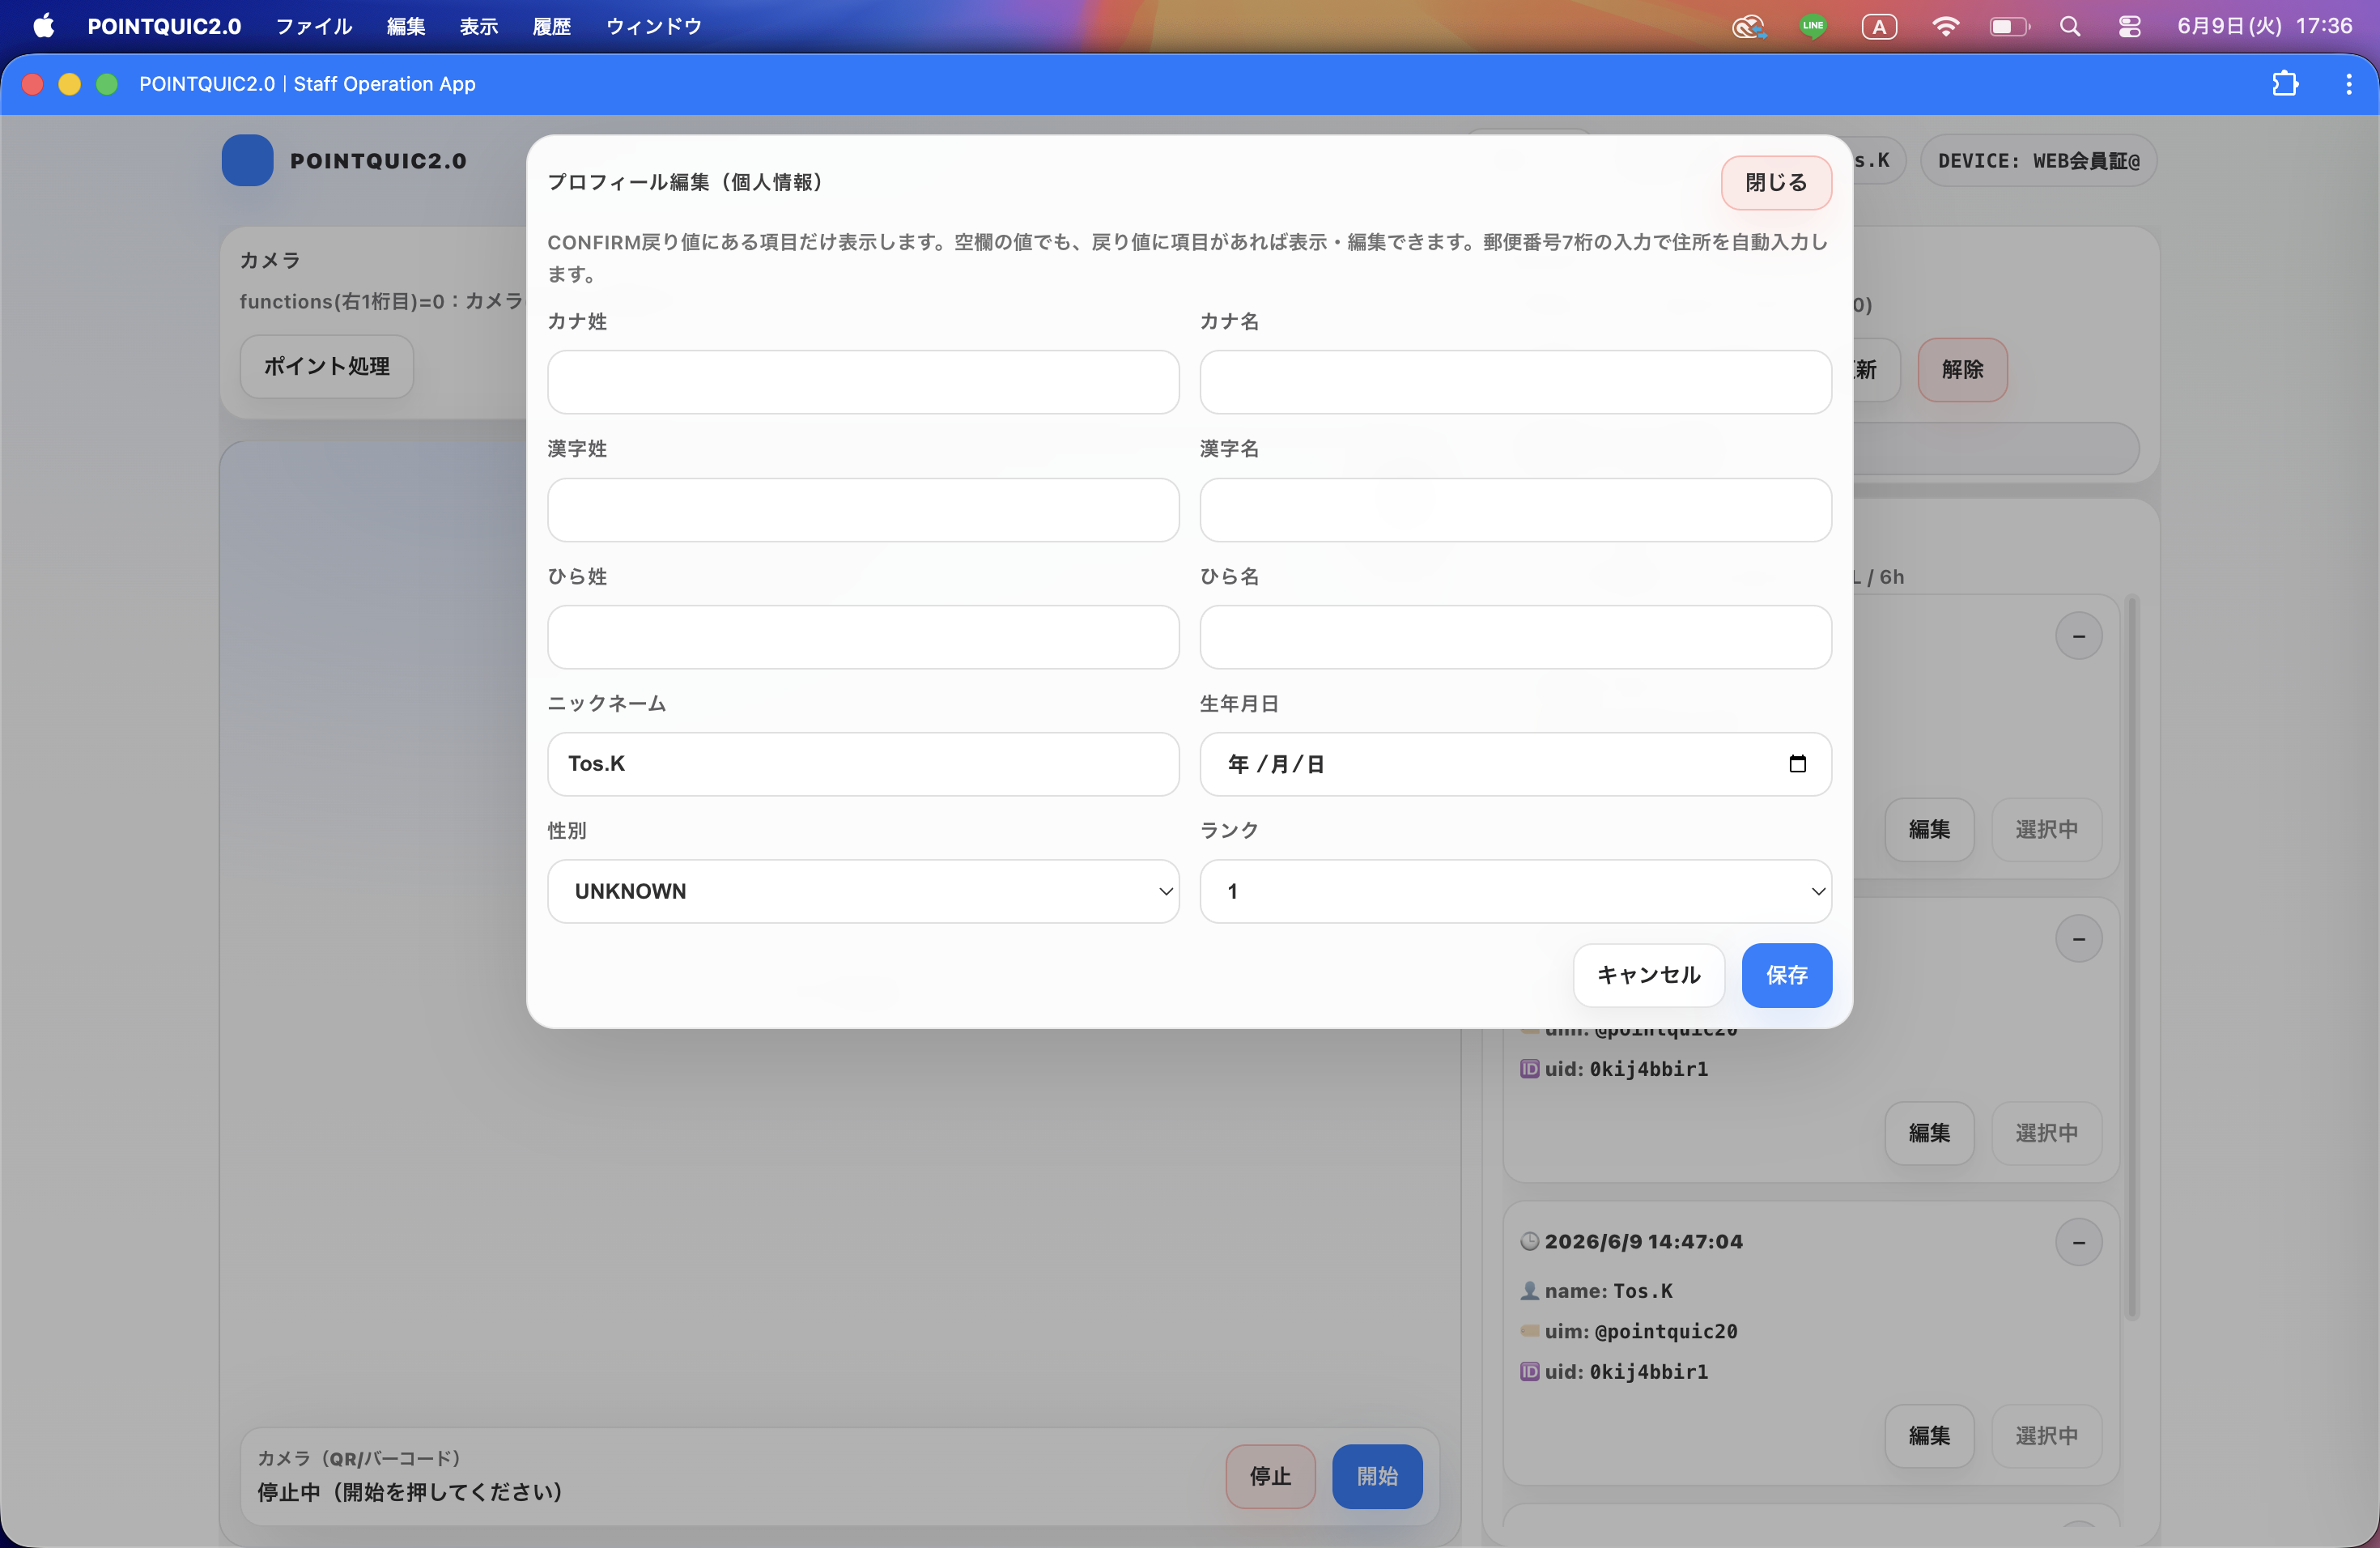Open the extensions puzzle icon

point(2285,84)
